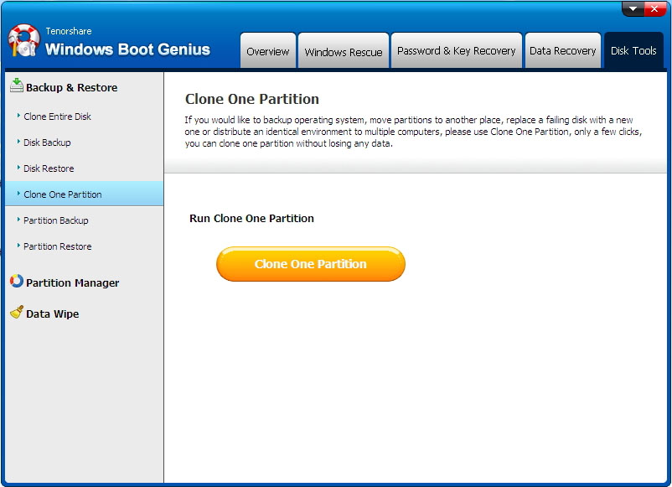The height and width of the screenshot is (487, 672).
Task: Click the Data Wipe broom icon
Action: pos(16,312)
